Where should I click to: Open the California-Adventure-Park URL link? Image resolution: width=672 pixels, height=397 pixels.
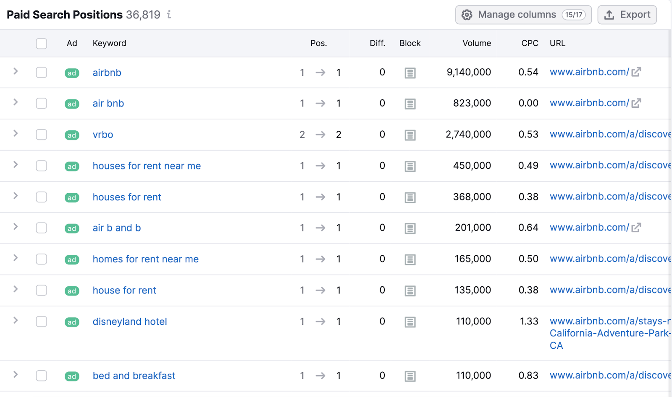[610, 333]
